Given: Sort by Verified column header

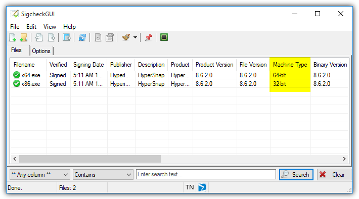Looking at the screenshot, I should pyautogui.click(x=58, y=65).
